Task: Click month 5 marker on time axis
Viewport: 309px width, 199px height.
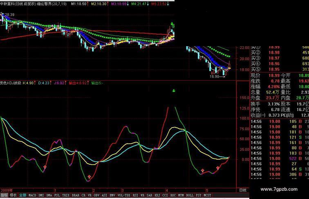Action: coord(207,190)
